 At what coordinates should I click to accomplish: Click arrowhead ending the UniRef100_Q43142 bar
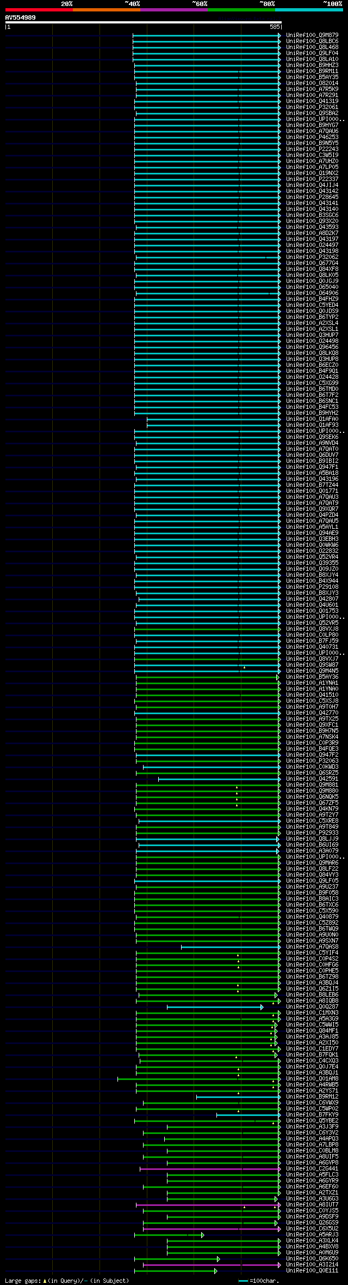(x=279, y=191)
